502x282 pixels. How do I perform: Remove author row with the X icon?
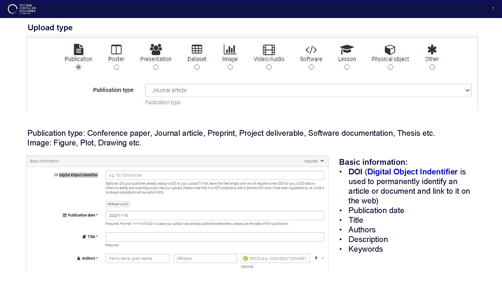click(x=323, y=258)
